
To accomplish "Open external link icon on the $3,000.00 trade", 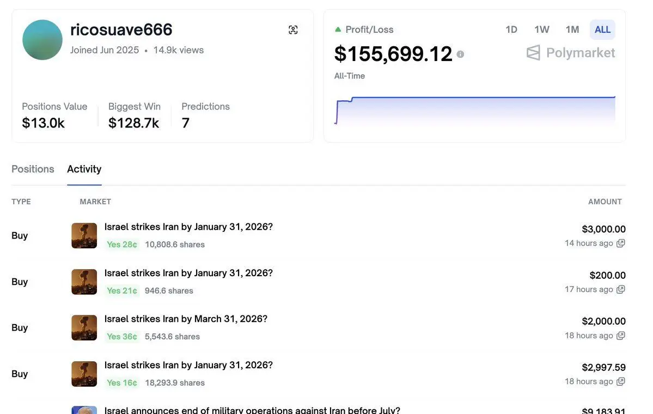I will click(x=621, y=242).
